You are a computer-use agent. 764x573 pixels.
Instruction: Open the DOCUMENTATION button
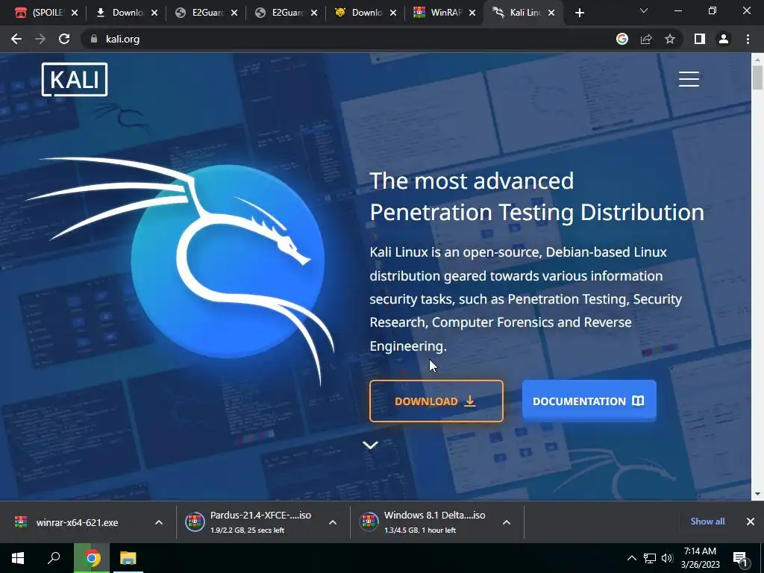589,401
